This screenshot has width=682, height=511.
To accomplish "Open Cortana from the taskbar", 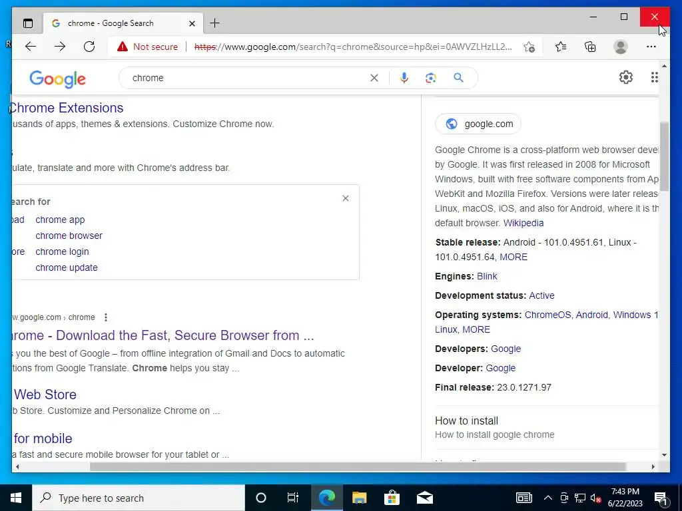I will click(x=261, y=498).
